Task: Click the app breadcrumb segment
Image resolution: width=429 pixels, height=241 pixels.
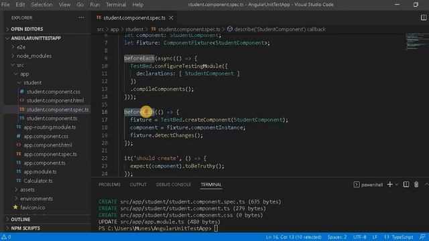Action: 115,29
